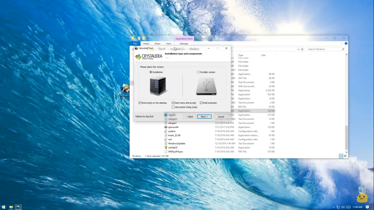Select the Portable version radio button
The height and width of the screenshot is (210, 374).
(198, 72)
